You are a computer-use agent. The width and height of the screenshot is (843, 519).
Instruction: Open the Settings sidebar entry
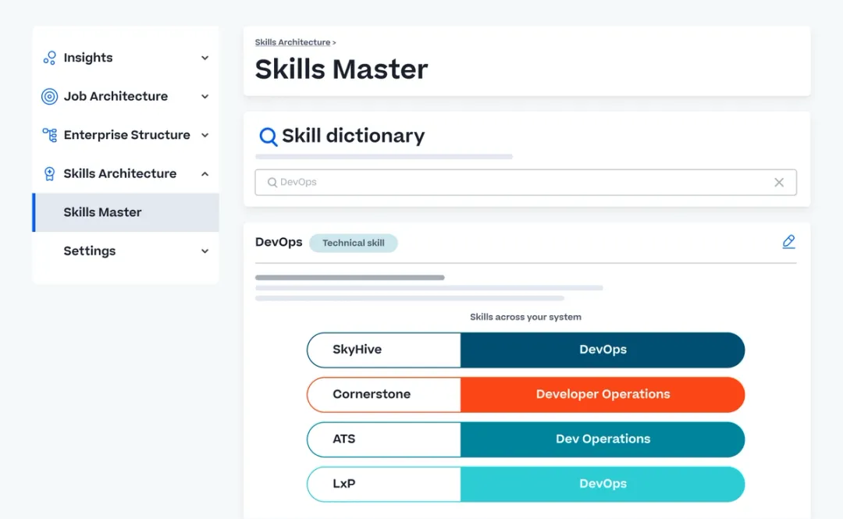pyautogui.click(x=126, y=251)
